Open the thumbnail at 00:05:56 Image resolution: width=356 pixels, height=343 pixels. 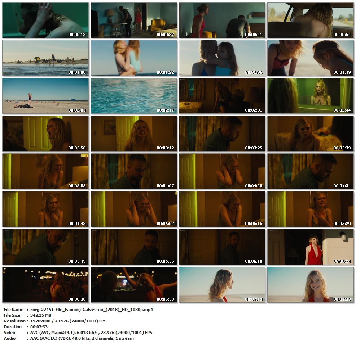point(134,247)
